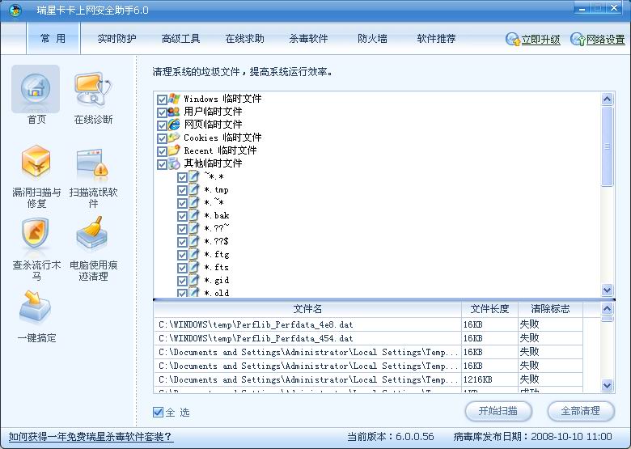
Task: Click the *.ftg file type icon
Action: click(x=194, y=254)
